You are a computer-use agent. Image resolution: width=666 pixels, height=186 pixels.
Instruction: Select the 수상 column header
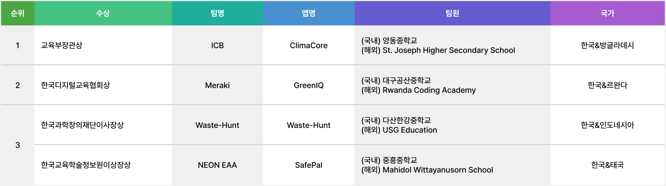[x=103, y=13]
